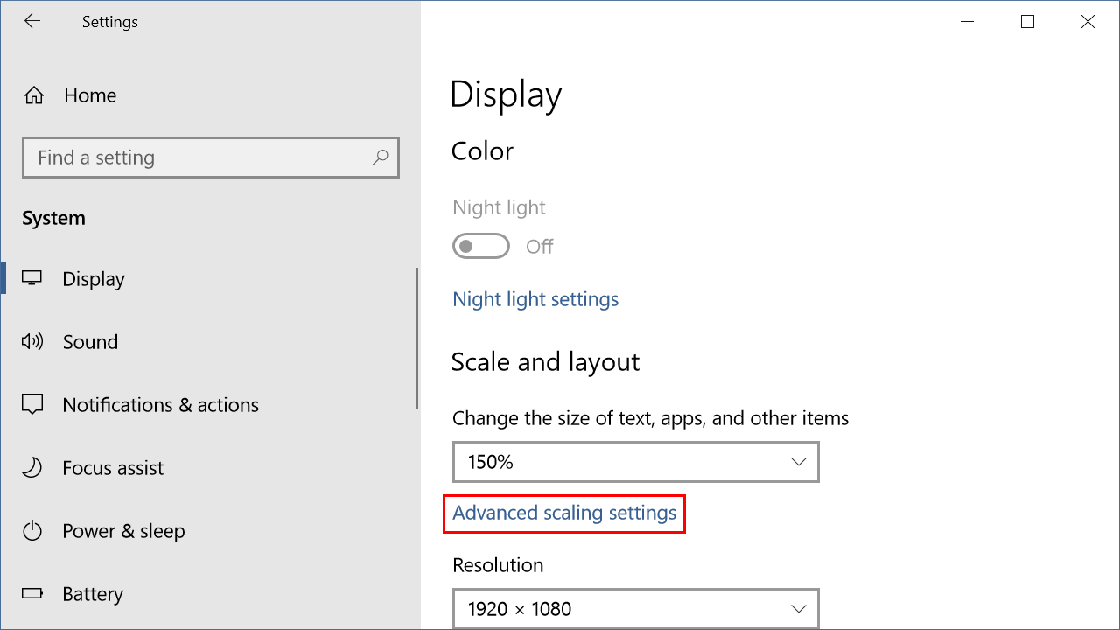Click the Home house icon
The height and width of the screenshot is (630, 1120).
(x=33, y=95)
